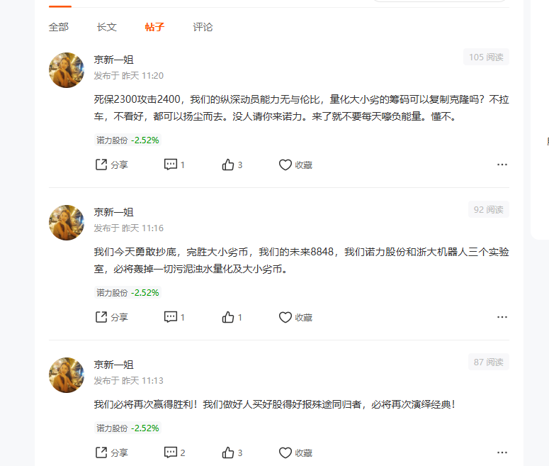Open more options for the 11:16 post
The width and height of the screenshot is (549, 466).
click(x=502, y=317)
